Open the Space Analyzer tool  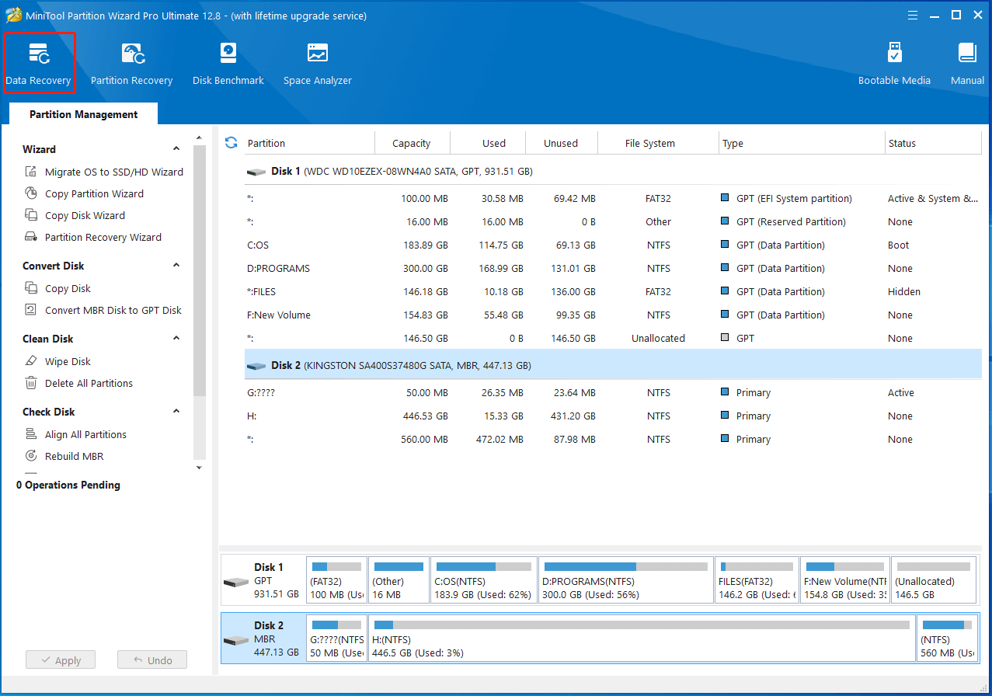[318, 64]
